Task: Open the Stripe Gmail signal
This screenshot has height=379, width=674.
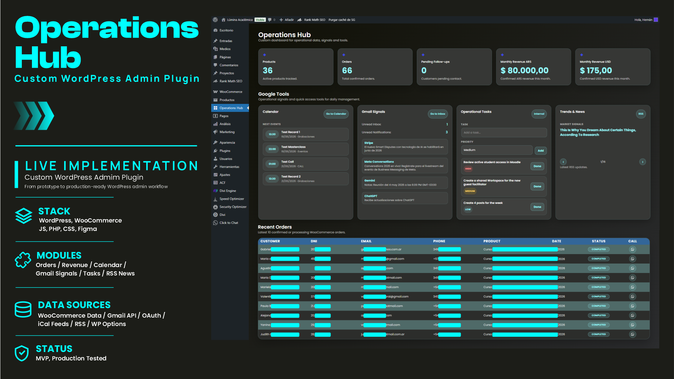Action: pos(405,147)
